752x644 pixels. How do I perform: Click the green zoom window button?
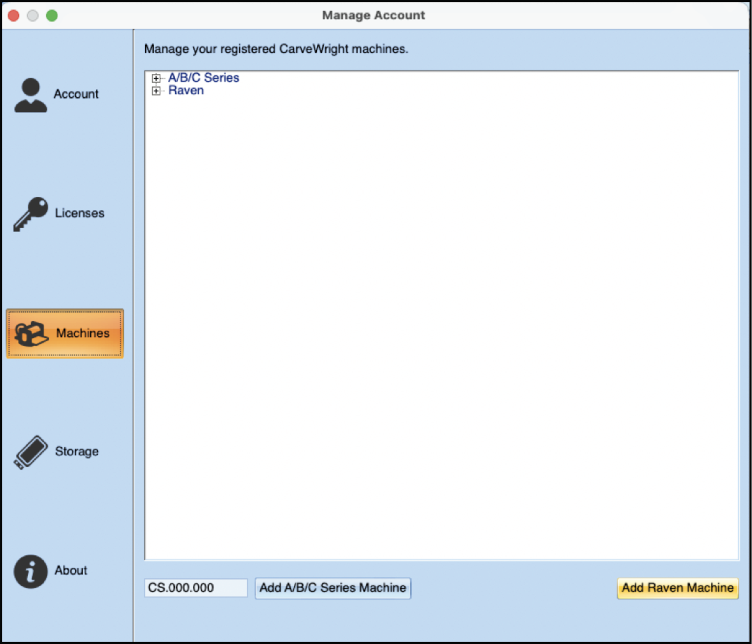[52, 16]
